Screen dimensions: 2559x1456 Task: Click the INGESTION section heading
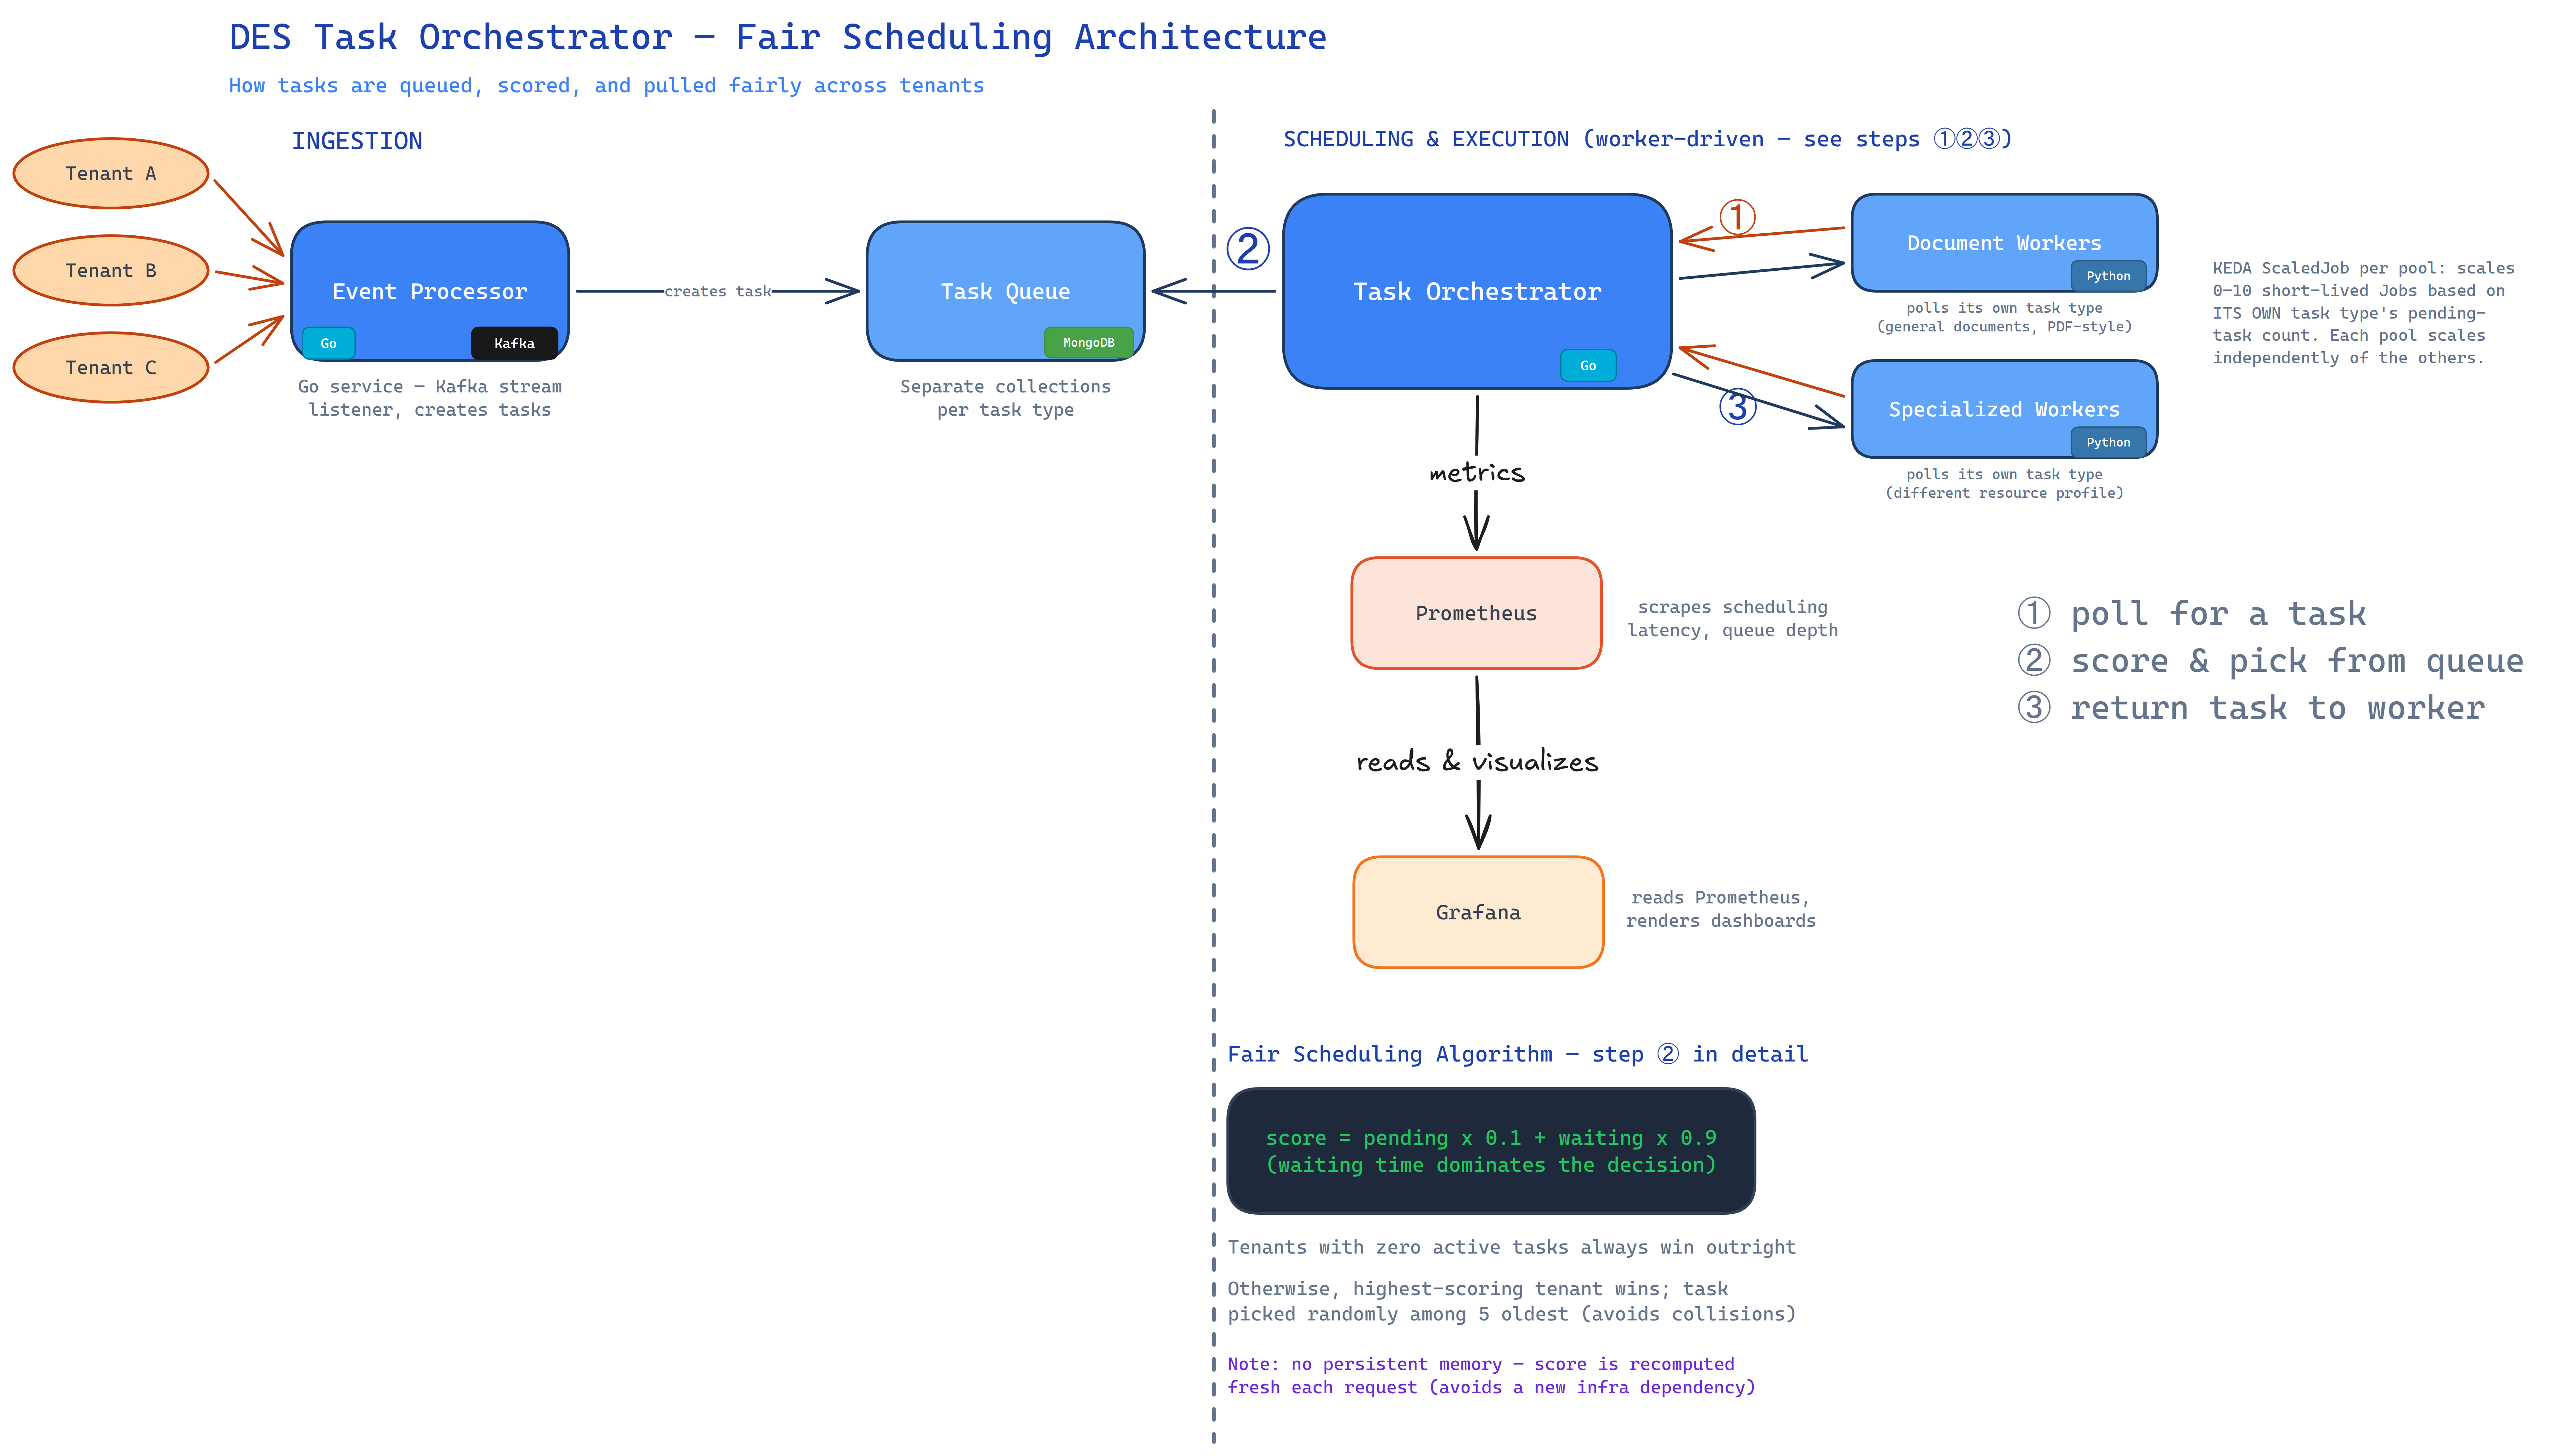tap(357, 141)
